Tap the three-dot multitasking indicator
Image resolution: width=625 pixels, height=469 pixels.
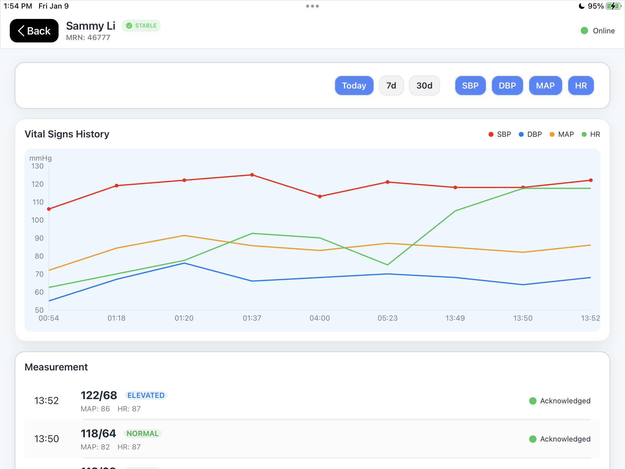[x=312, y=6]
